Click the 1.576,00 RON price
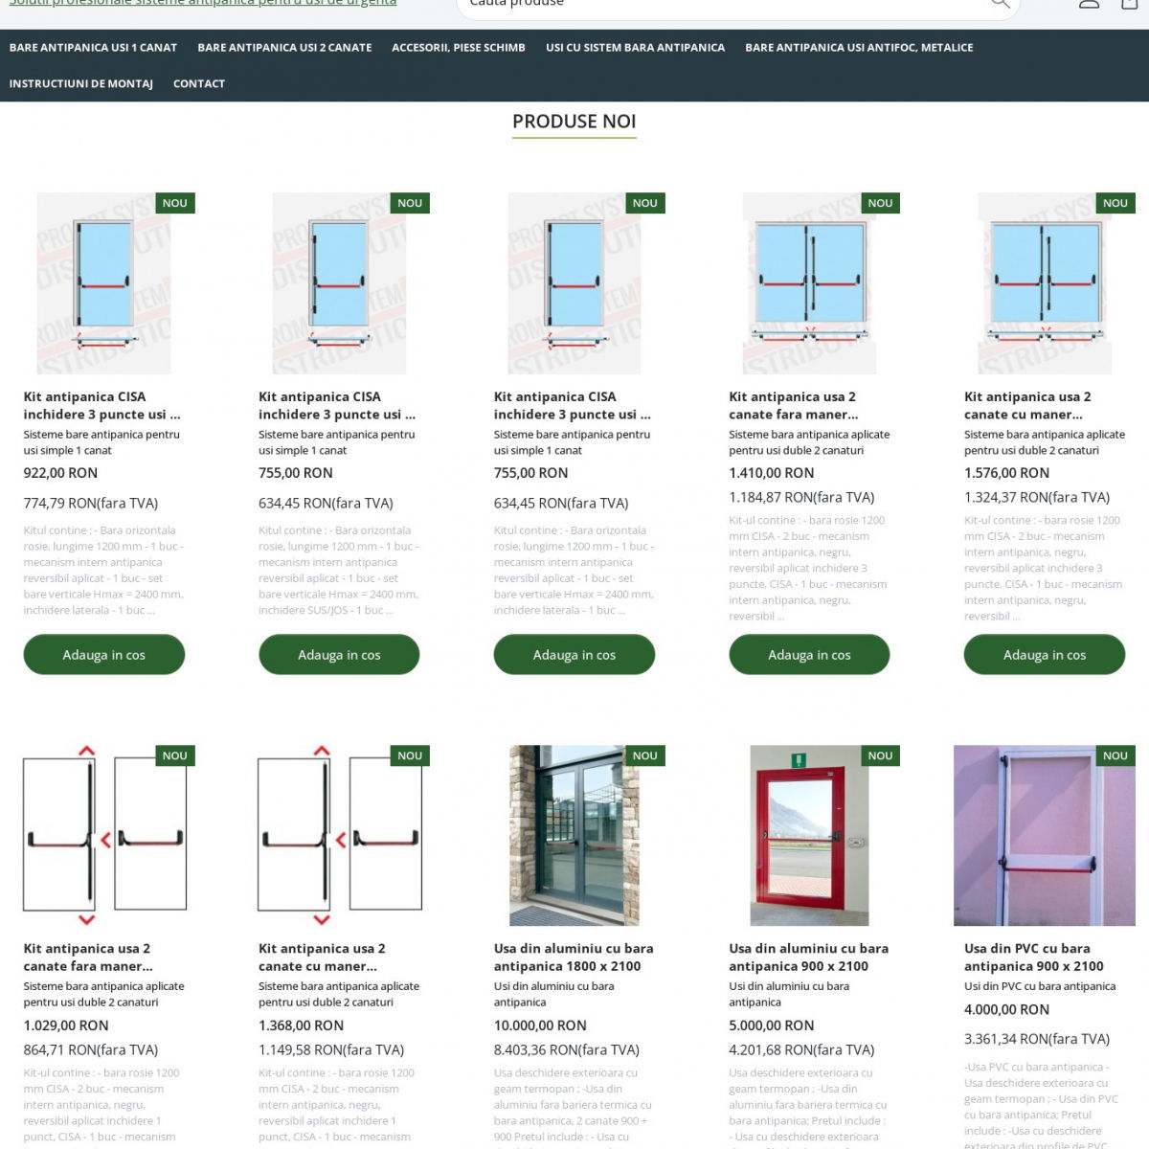Screen dimensions: 1149x1149 coord(1006,473)
